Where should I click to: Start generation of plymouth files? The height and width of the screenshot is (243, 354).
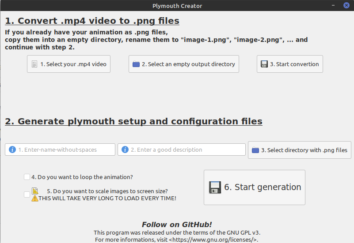[x=255, y=187]
